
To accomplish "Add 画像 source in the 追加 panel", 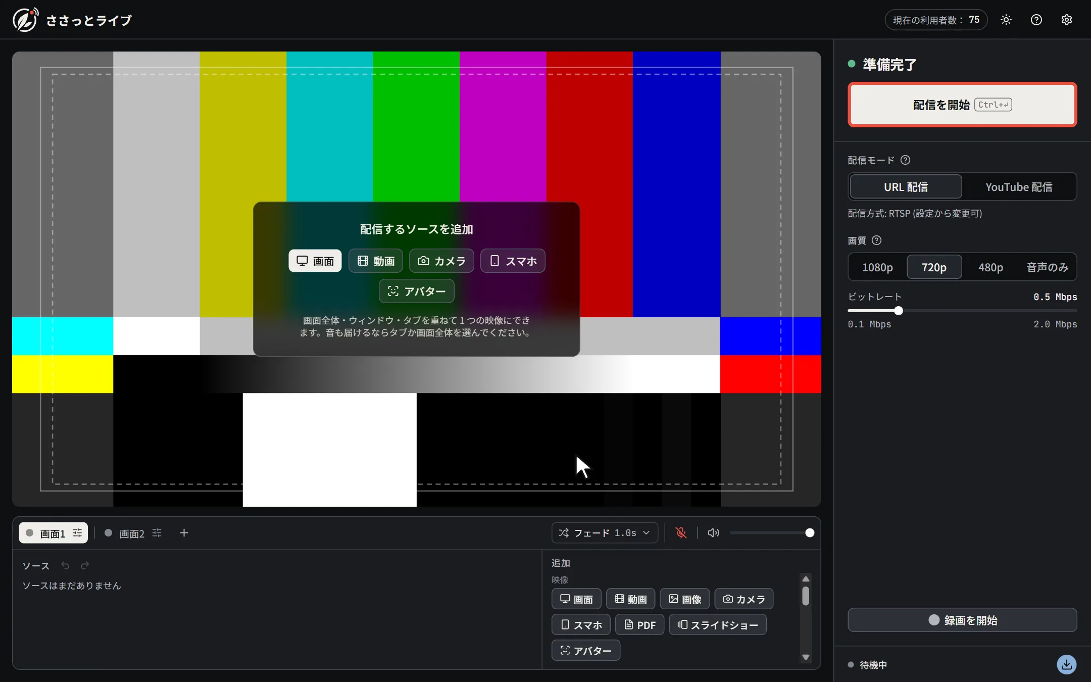I will 684,599.
